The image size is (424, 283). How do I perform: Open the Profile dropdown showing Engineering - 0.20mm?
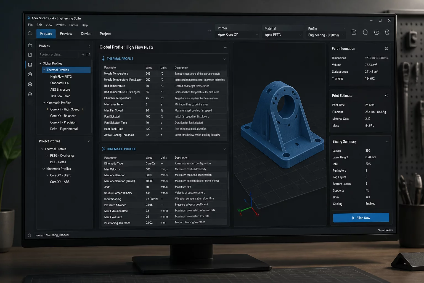click(326, 35)
